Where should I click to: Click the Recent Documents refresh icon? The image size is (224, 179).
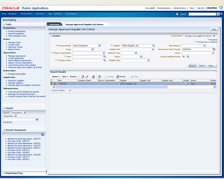pos(42,135)
